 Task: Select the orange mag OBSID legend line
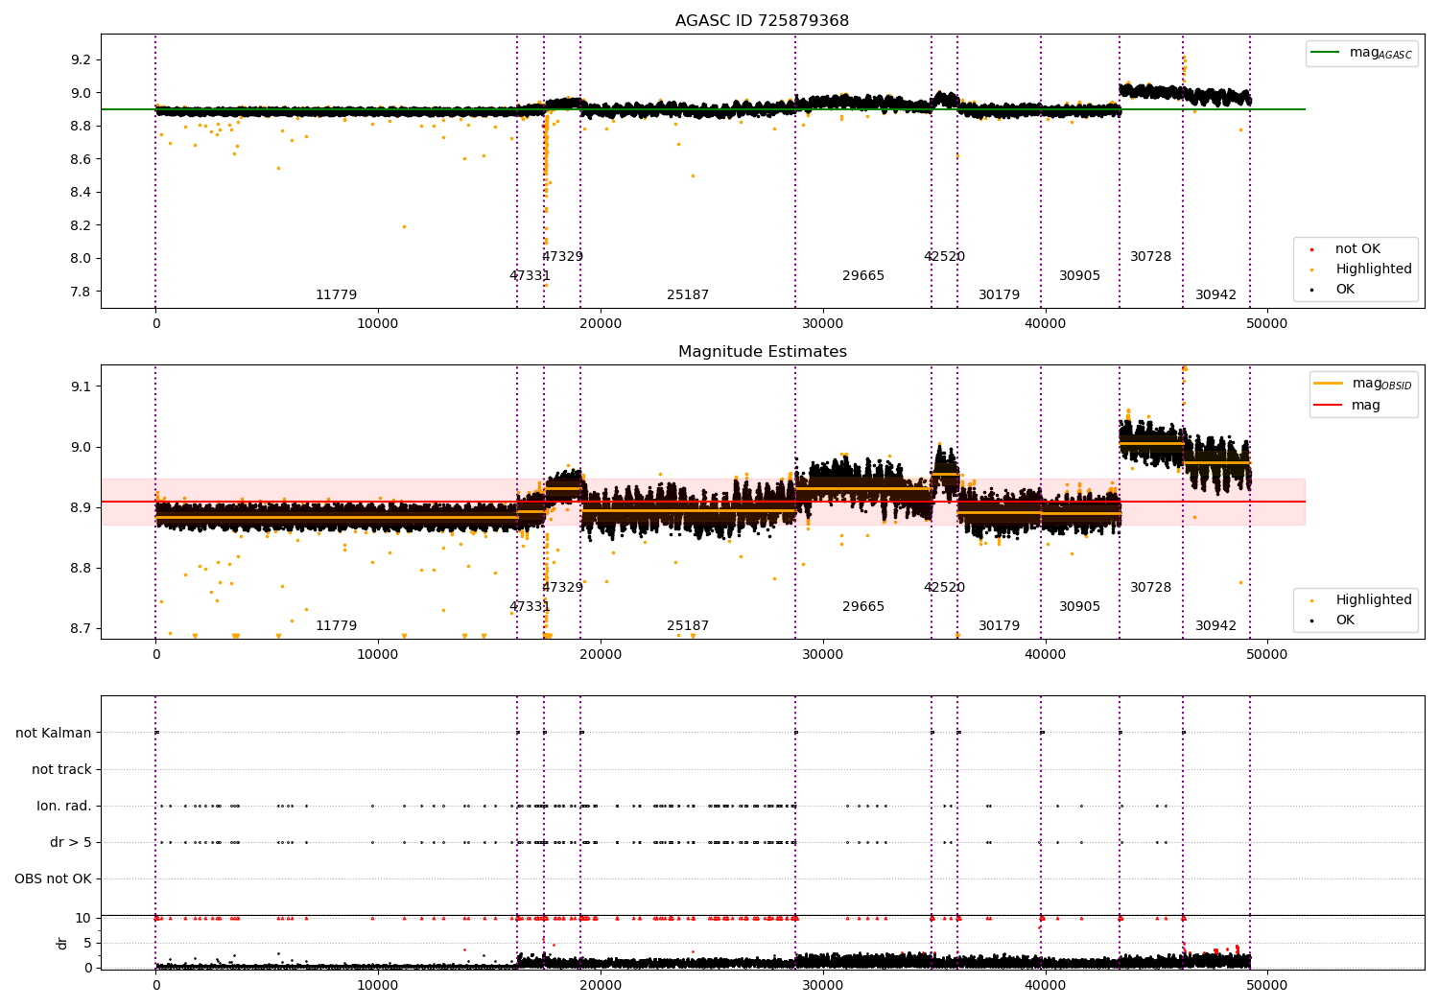coord(1329,384)
